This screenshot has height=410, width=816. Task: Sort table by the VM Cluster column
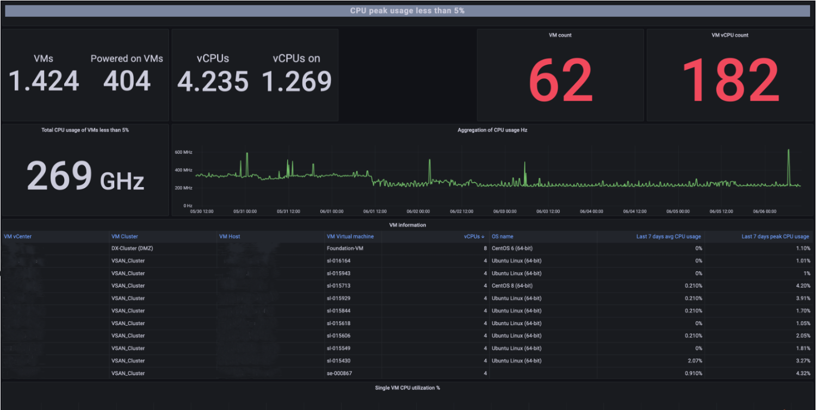click(x=125, y=237)
